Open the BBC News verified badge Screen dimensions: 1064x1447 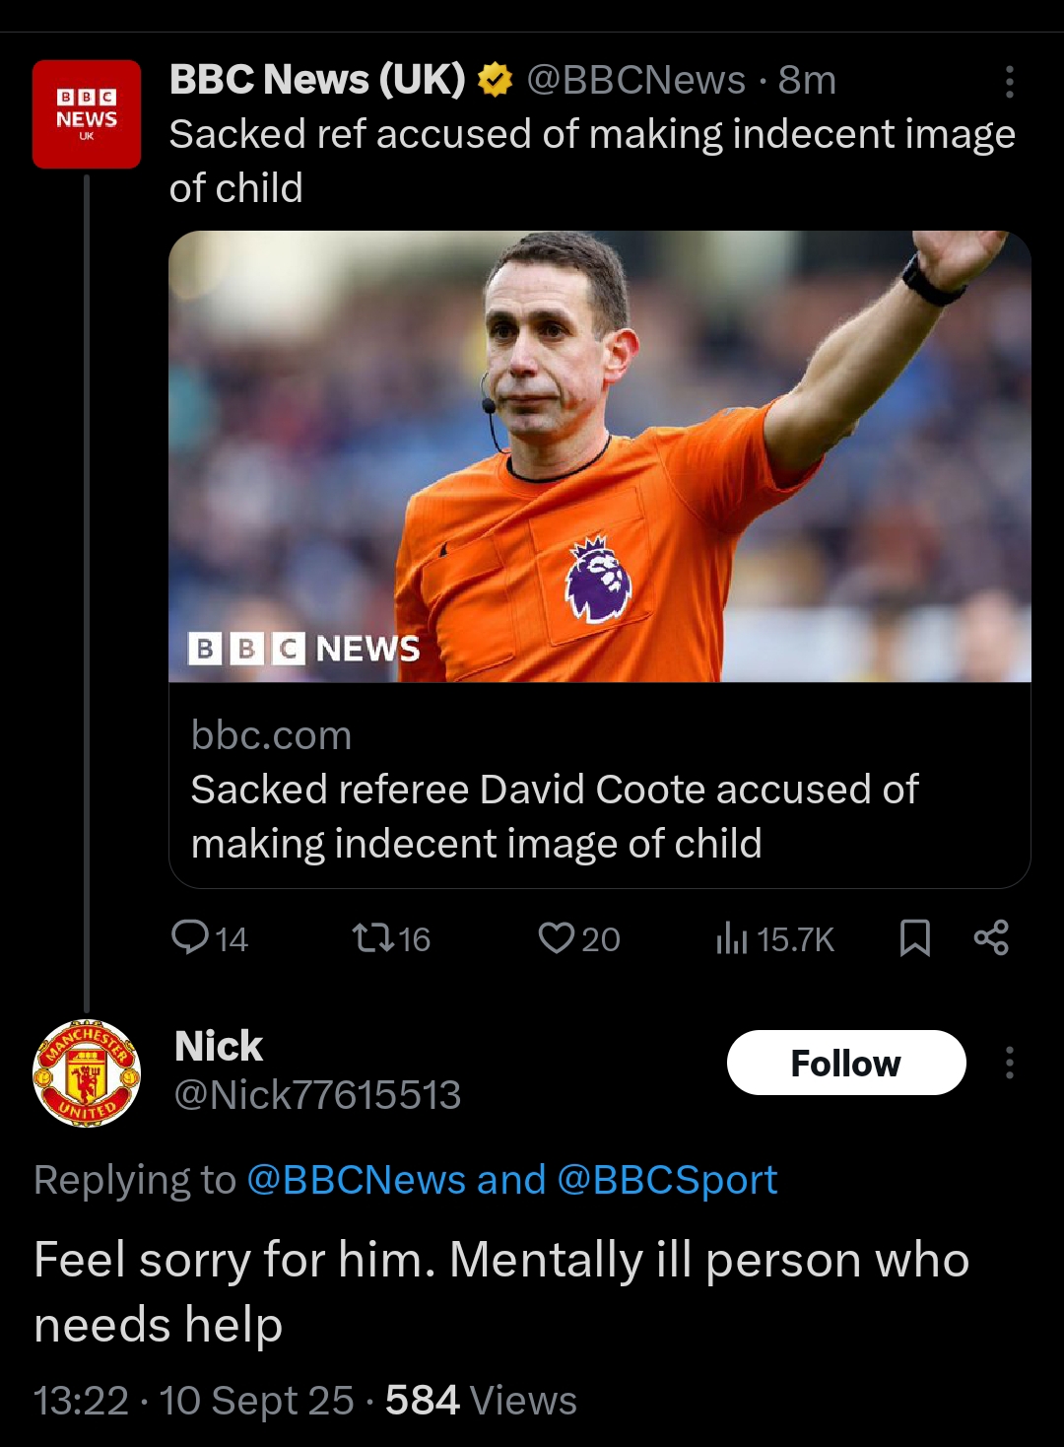pyautogui.click(x=495, y=80)
